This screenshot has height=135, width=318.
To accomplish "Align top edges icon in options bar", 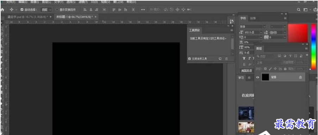I will 114,9.
